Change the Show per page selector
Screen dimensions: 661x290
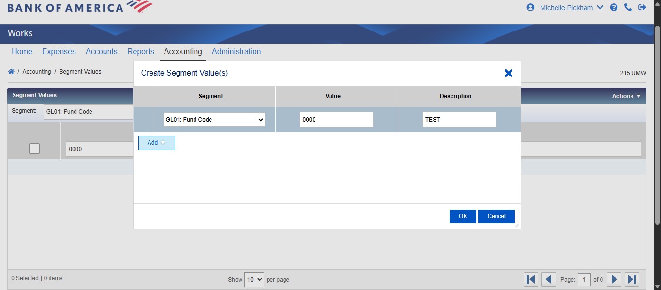pos(254,279)
